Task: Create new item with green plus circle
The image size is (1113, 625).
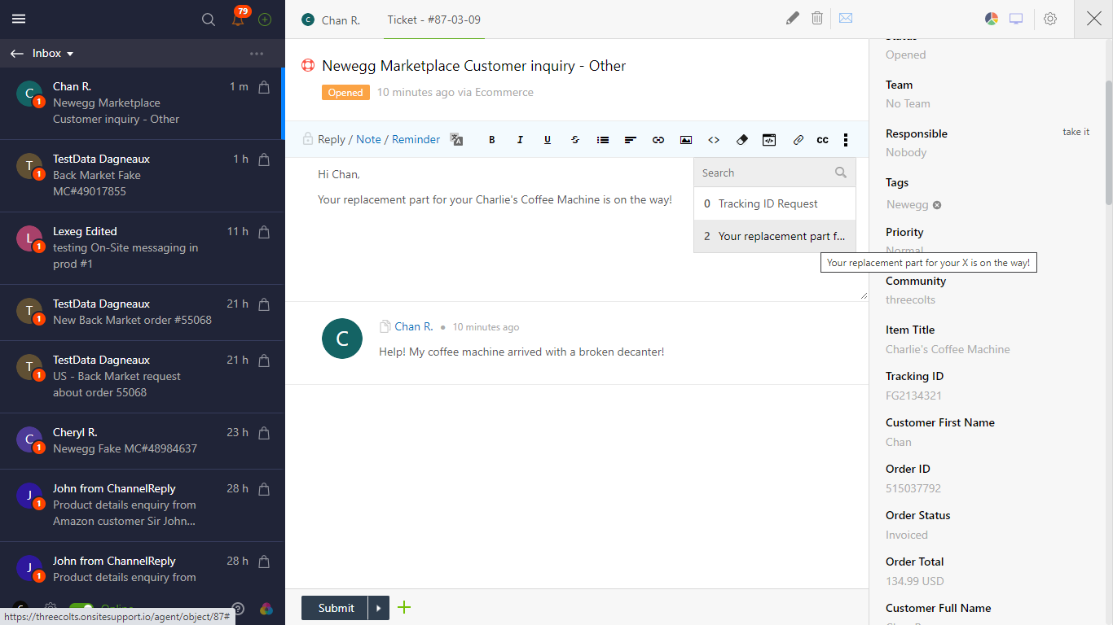Action: [265, 20]
